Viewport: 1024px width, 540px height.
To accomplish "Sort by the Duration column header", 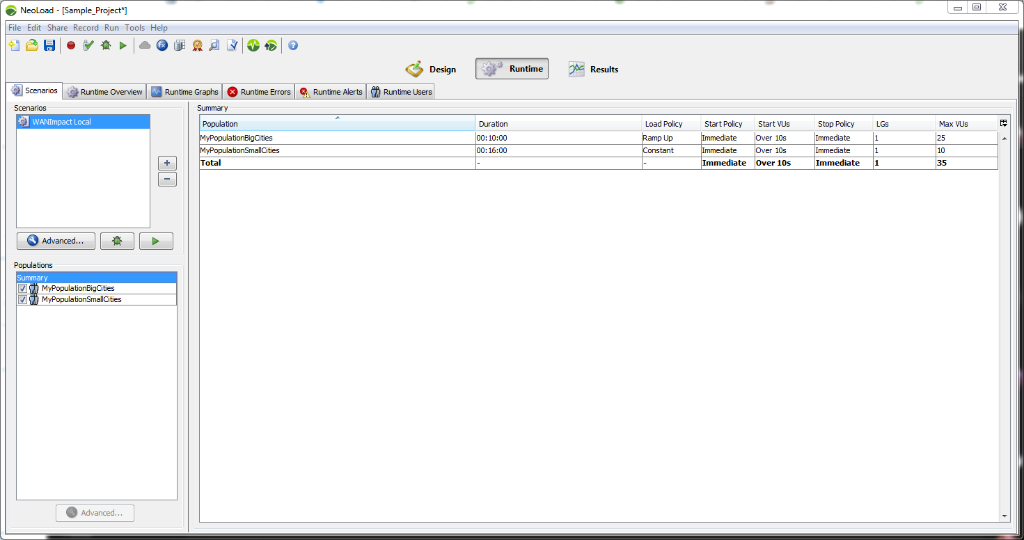I will click(559, 124).
